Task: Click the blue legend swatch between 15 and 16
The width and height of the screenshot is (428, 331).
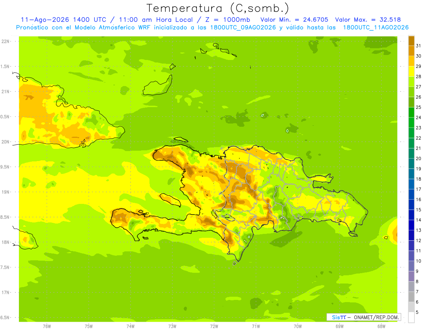Action: [411, 205]
